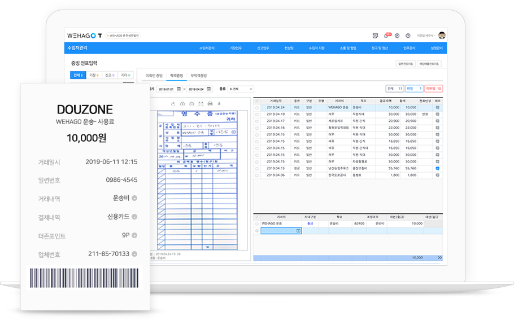Open the notes icon in the header
This screenshot has height=320, width=514.
(376, 36)
